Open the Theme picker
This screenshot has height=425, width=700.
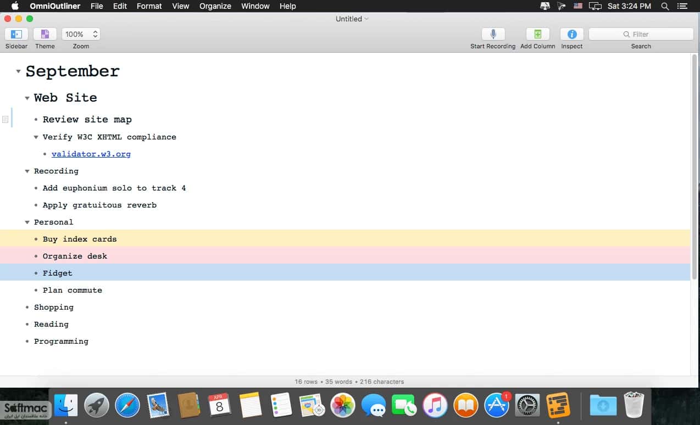pyautogui.click(x=45, y=34)
